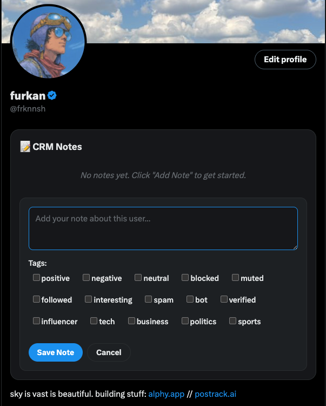Tick the negative tag checkbox
The image size is (326, 406).
[x=86, y=278]
